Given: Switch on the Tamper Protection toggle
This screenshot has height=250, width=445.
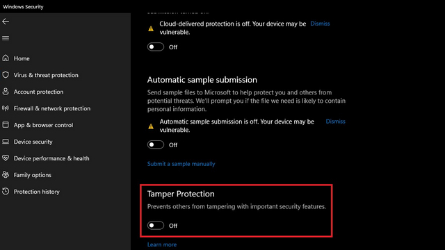Looking at the screenshot, I should [x=156, y=225].
